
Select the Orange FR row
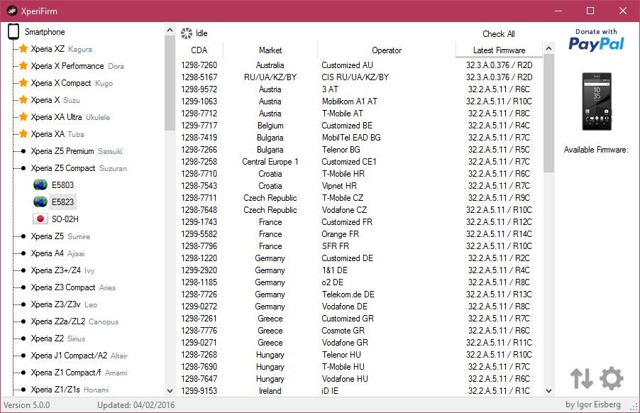point(359,234)
